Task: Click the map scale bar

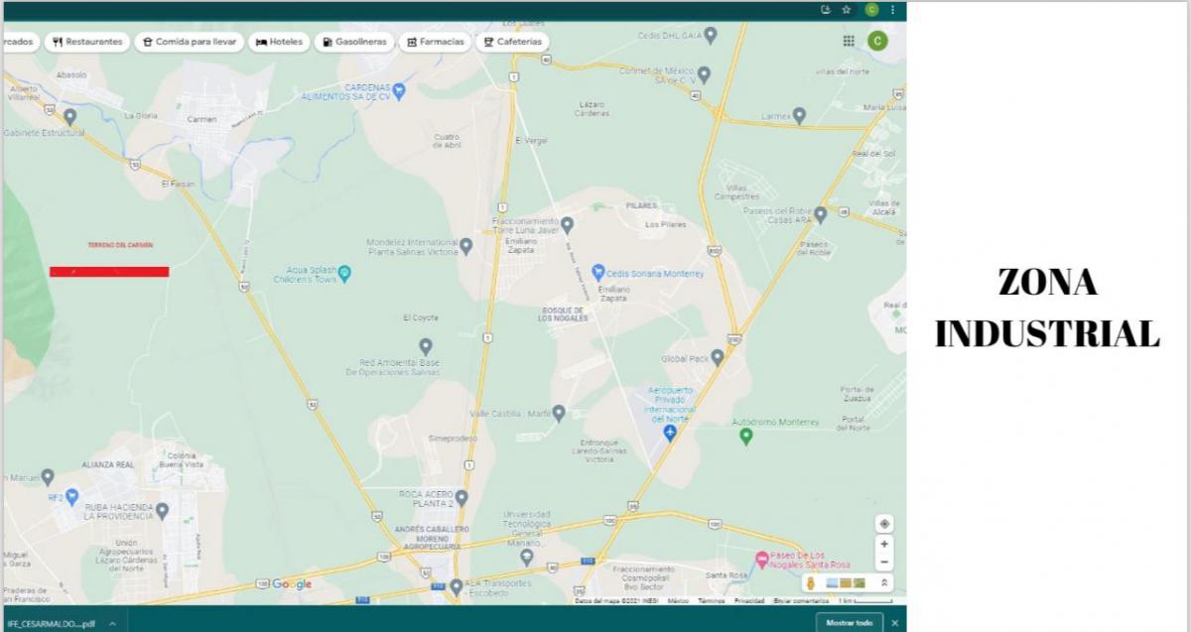Action: click(867, 600)
